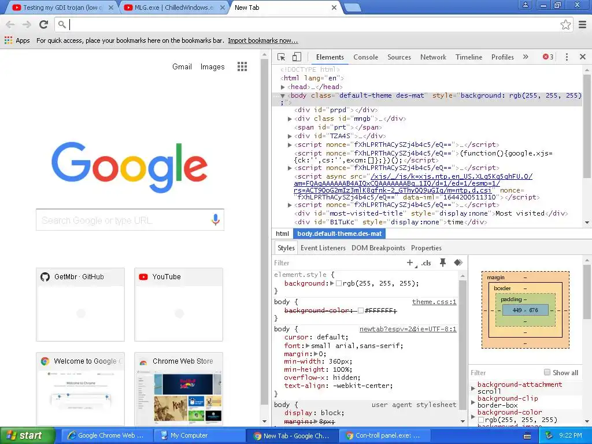This screenshot has height=444, width=592.
Task: Expand the font shorthand property
Action: [x=308, y=346]
